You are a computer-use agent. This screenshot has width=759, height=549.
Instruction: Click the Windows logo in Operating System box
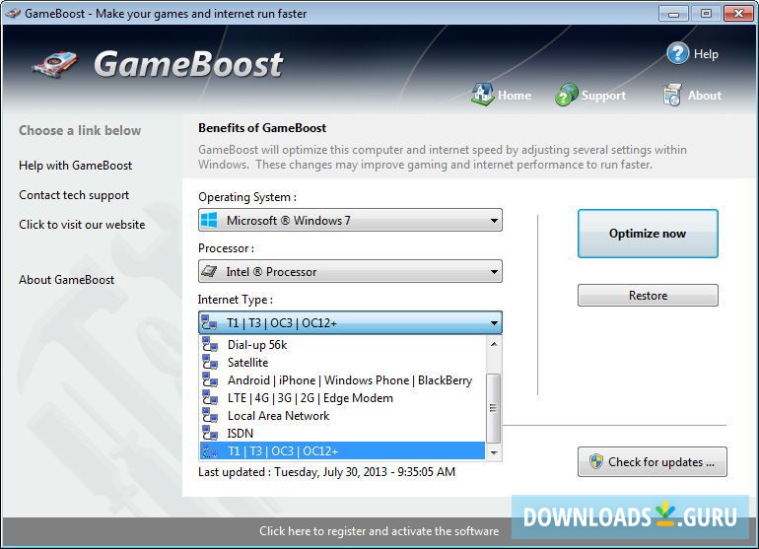pyautogui.click(x=209, y=220)
